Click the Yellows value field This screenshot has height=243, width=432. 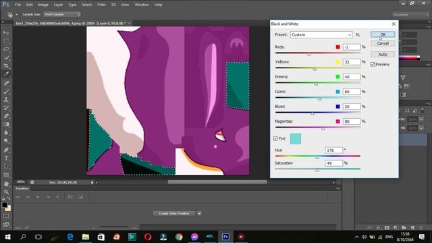[352, 62]
